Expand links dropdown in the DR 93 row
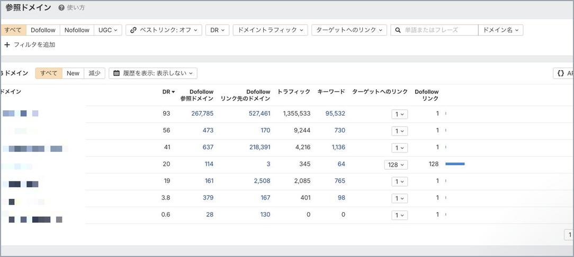 [400, 115]
